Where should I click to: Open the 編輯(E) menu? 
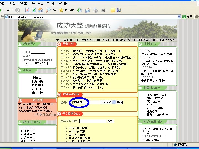tap(11, 3)
